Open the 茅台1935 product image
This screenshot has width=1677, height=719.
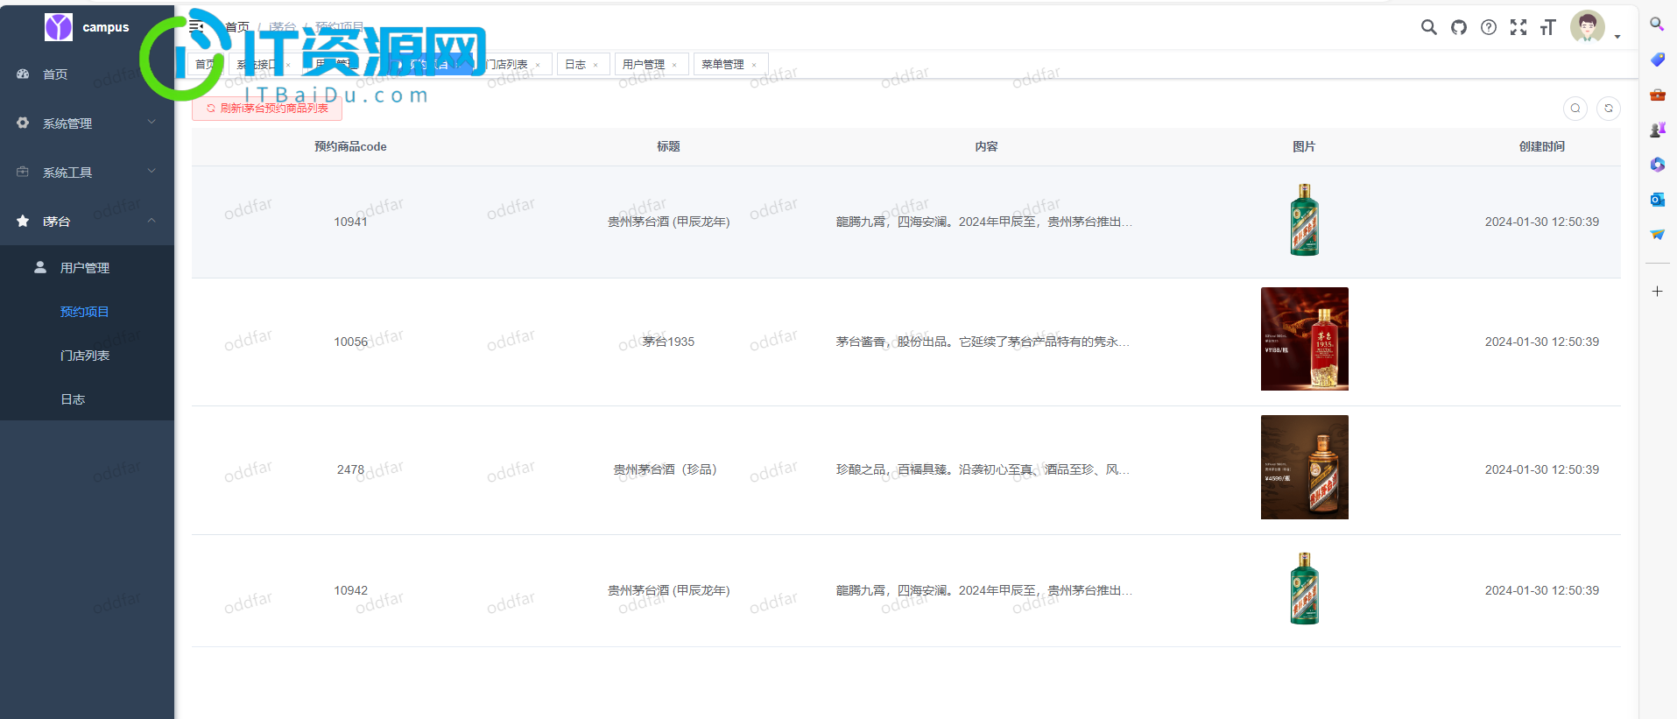1305,339
